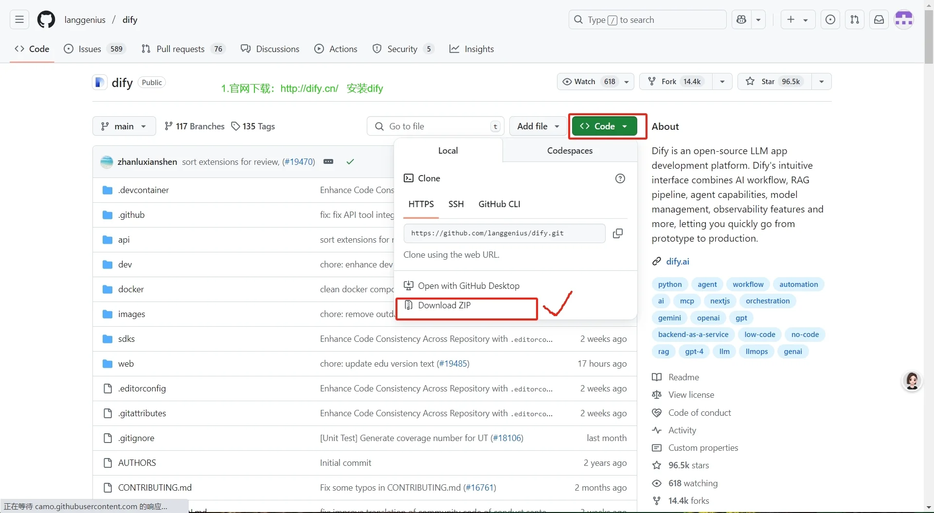Viewport: 934px width, 513px height.
Task: Open the sdks folder
Action: pyautogui.click(x=126, y=338)
